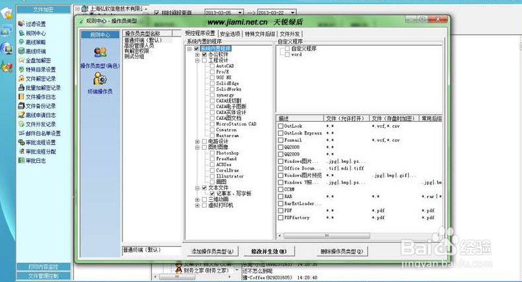This screenshot has height=282, width=522.
Task: Click 描述 column header
Action: tap(299, 118)
